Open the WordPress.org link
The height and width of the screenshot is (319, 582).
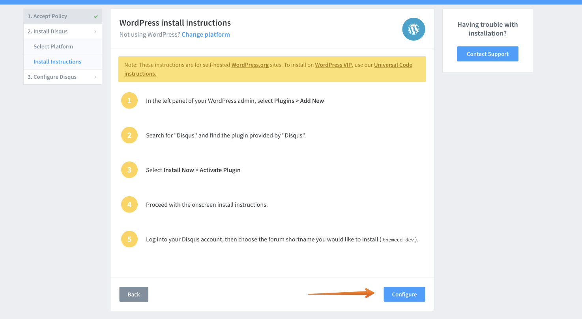pyautogui.click(x=250, y=65)
